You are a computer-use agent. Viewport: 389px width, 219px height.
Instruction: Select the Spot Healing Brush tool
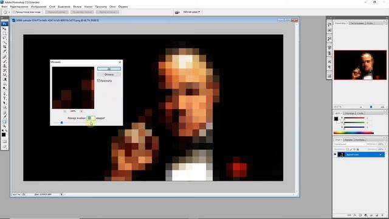(4, 57)
